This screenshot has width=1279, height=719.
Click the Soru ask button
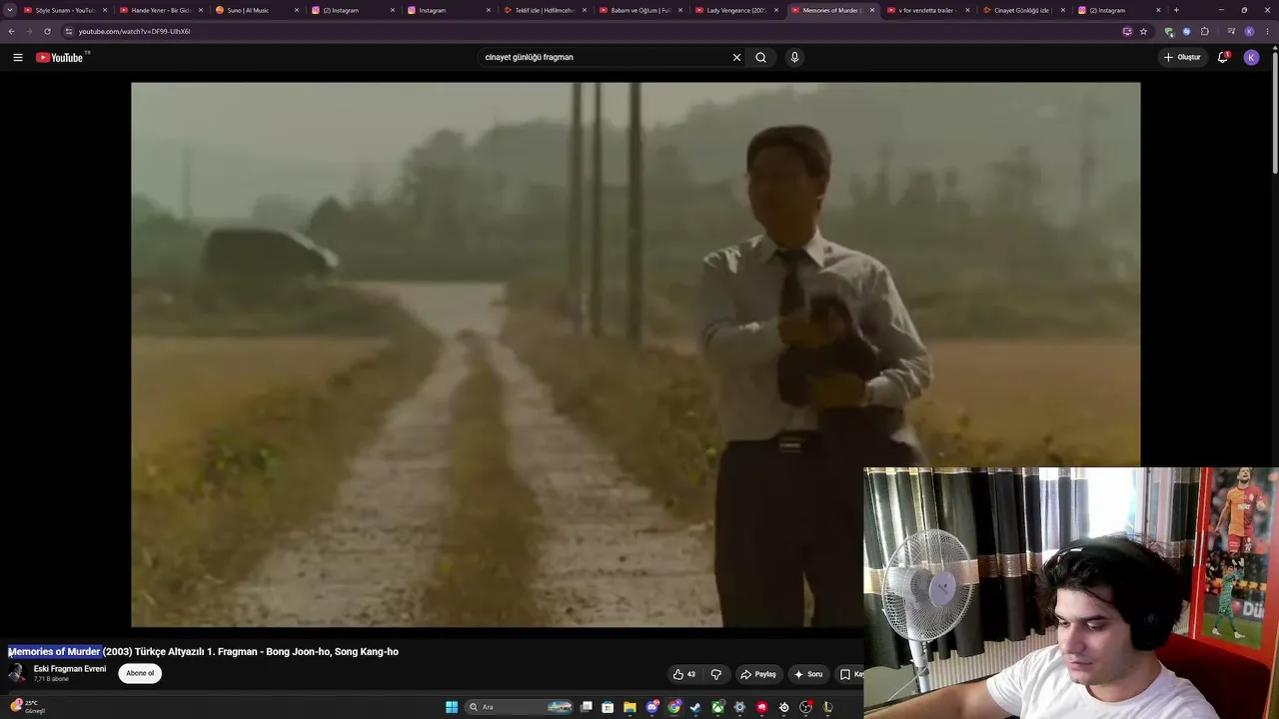point(808,674)
